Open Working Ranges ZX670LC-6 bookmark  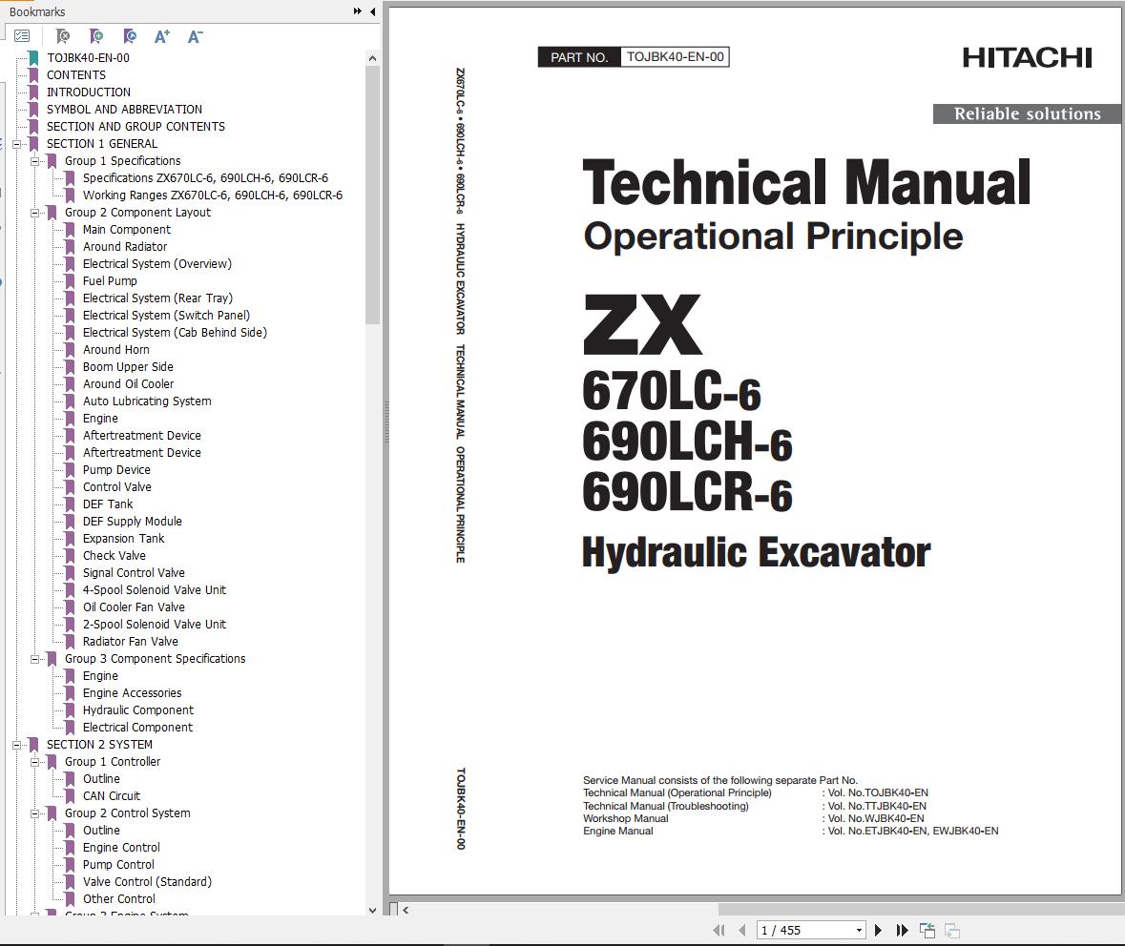click(213, 195)
